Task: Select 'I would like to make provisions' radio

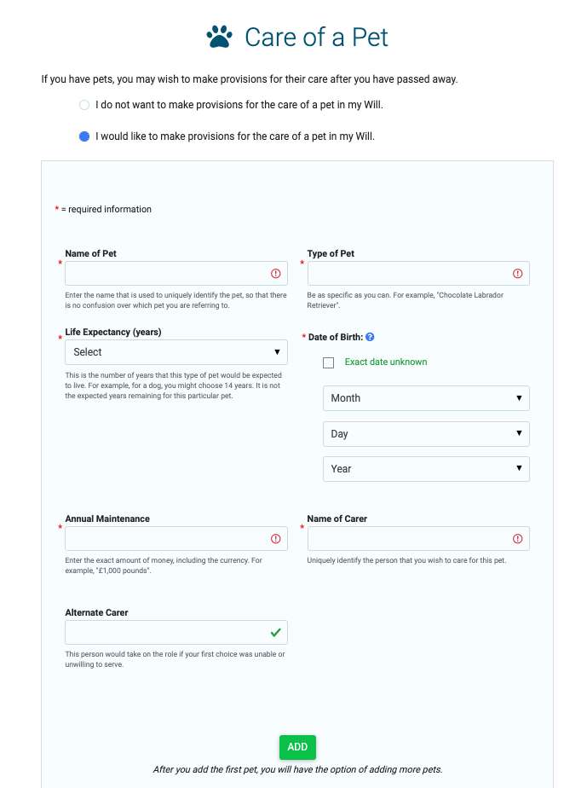Action: (84, 136)
